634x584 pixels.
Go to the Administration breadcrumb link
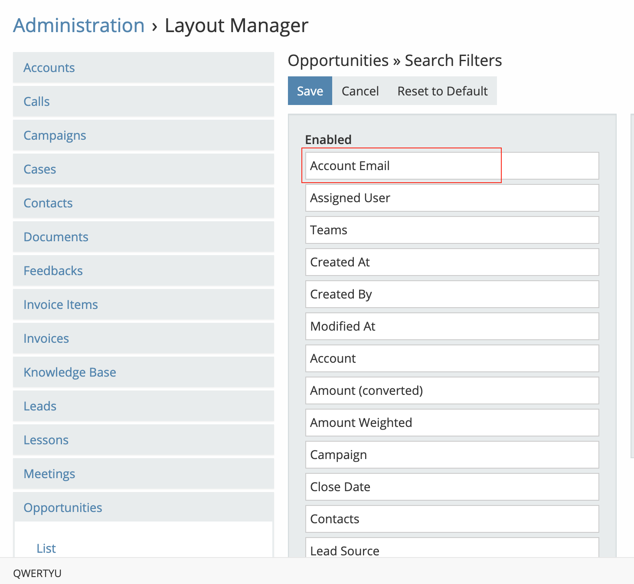click(x=79, y=26)
